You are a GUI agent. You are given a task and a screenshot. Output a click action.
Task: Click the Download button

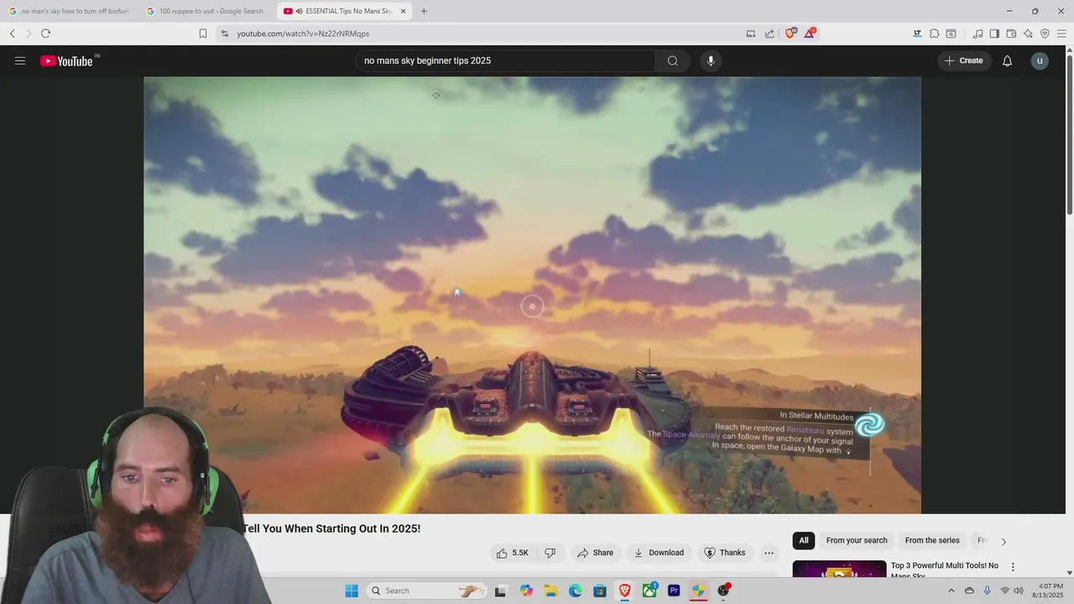tap(659, 553)
